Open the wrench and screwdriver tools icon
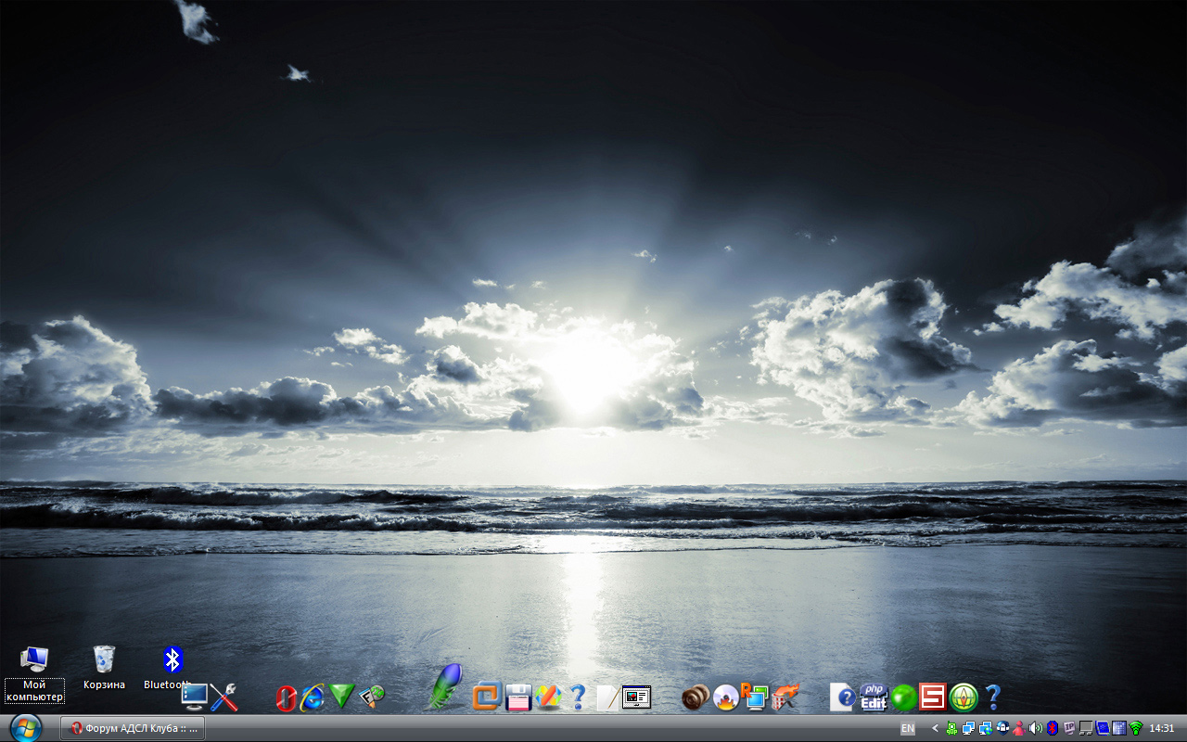This screenshot has width=1187, height=742. coord(223,697)
